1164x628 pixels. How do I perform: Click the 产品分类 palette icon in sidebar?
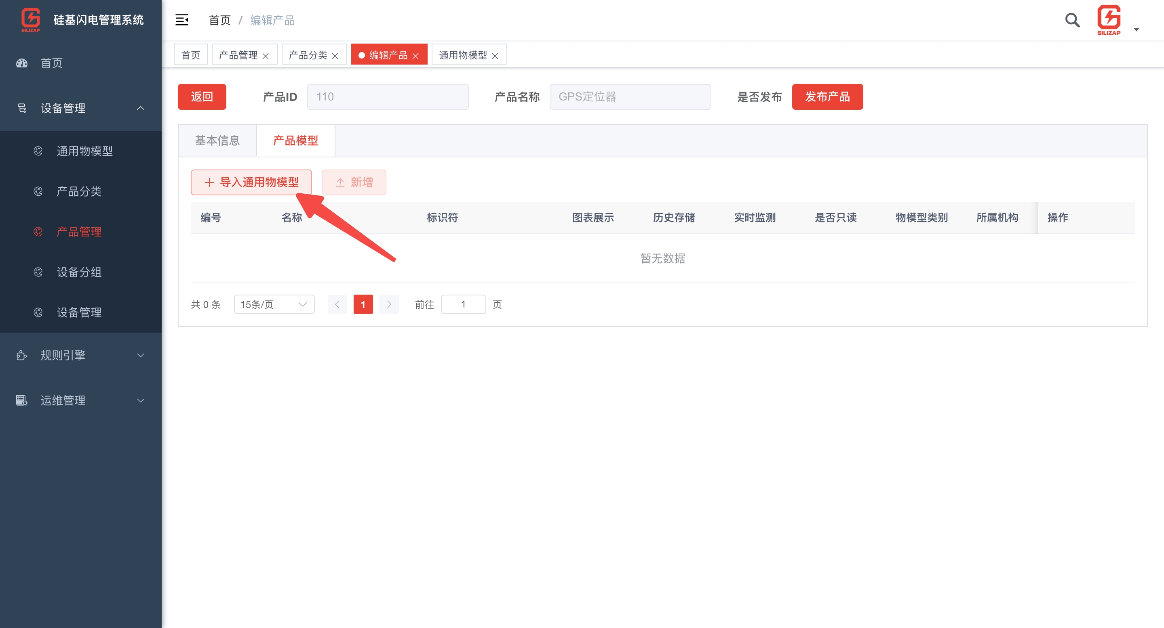38,191
